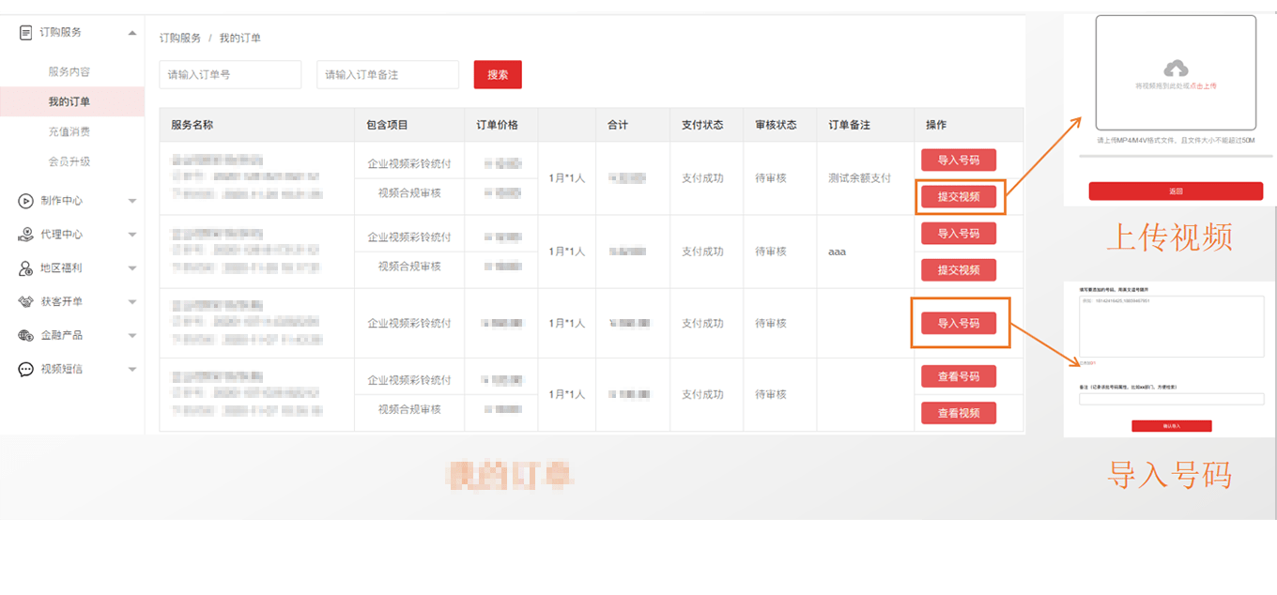Expand the 金融产品 menu
1277x595 pixels.
pos(131,335)
